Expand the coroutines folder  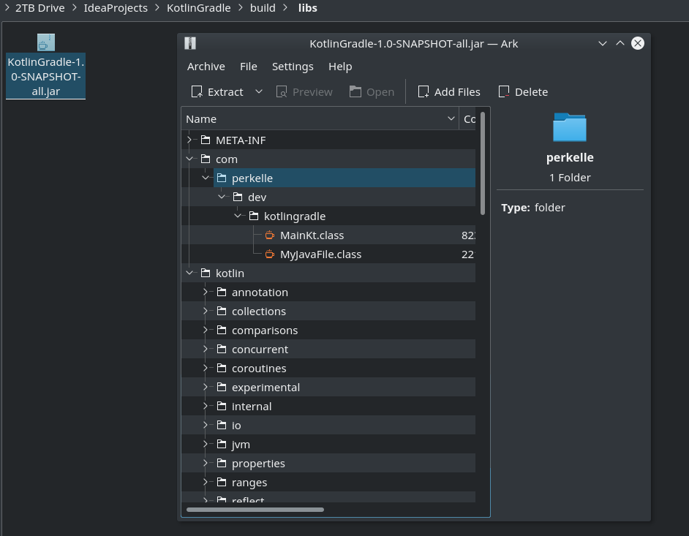coord(205,368)
